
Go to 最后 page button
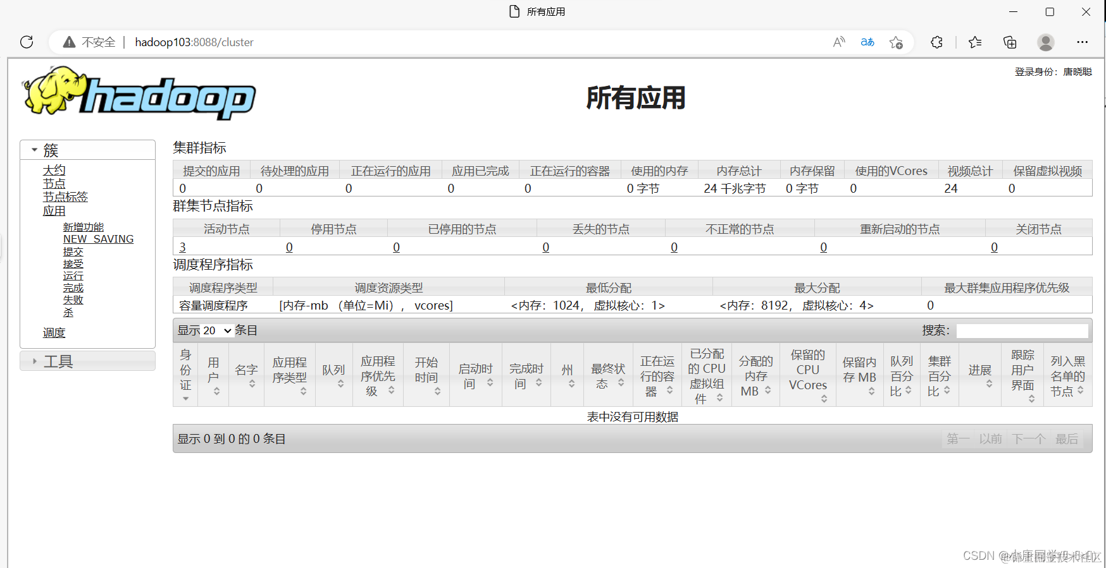coord(1066,438)
